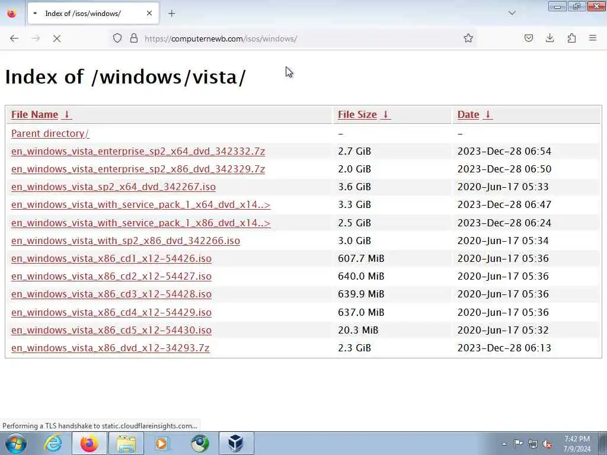Click the URL address bar
The height and width of the screenshot is (455, 607).
coord(294,39)
